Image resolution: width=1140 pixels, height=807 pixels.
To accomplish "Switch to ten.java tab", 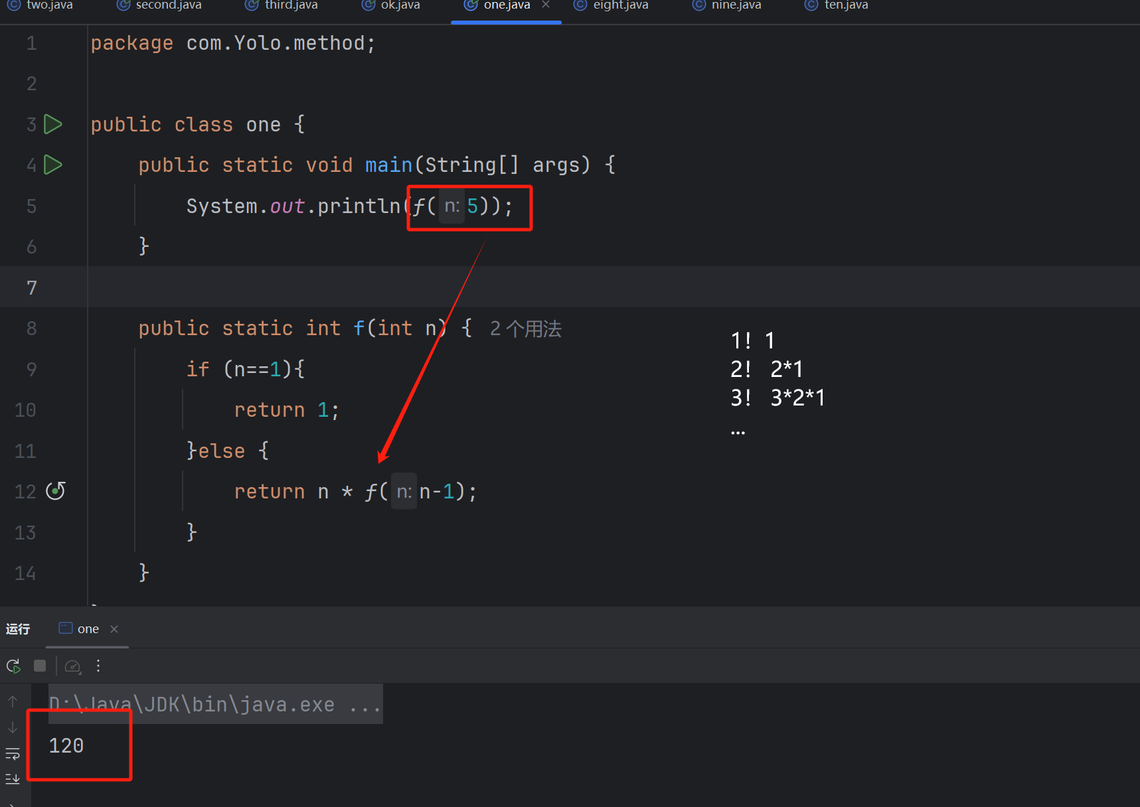I will click(837, 5).
